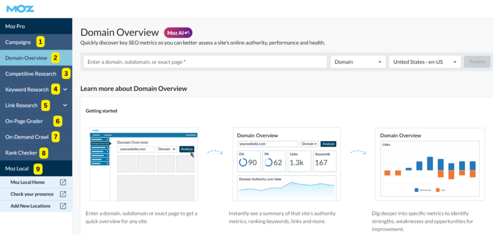Open Campaigns in the sidebar
The height and width of the screenshot is (235, 493).
coord(36,42)
